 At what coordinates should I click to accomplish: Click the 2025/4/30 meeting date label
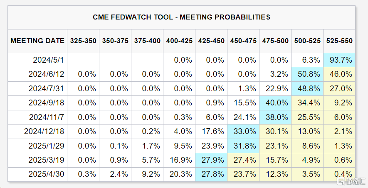(47, 174)
